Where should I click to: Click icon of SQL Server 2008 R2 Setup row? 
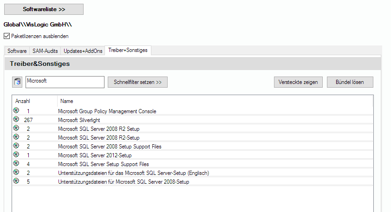(16, 128)
